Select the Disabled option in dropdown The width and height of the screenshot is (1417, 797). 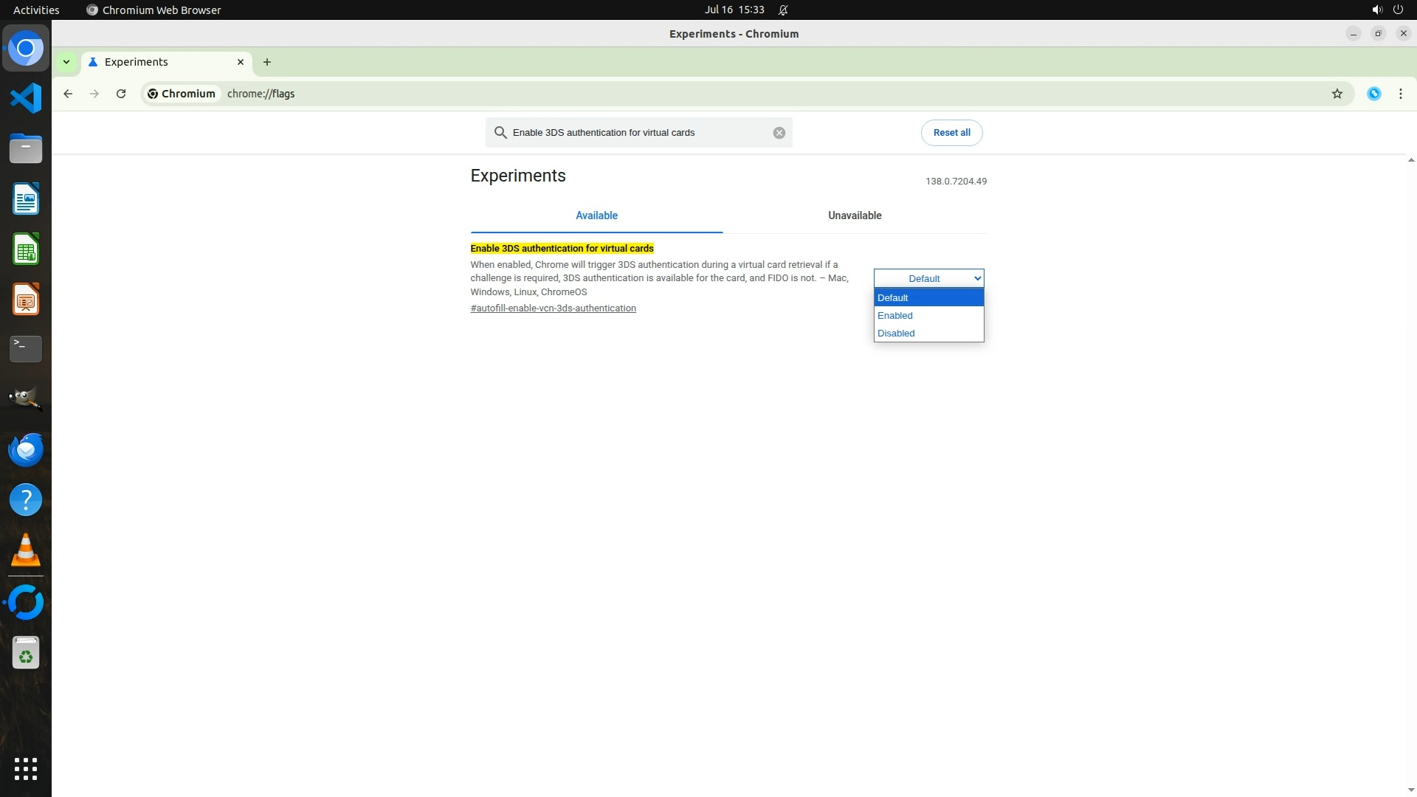[896, 334]
